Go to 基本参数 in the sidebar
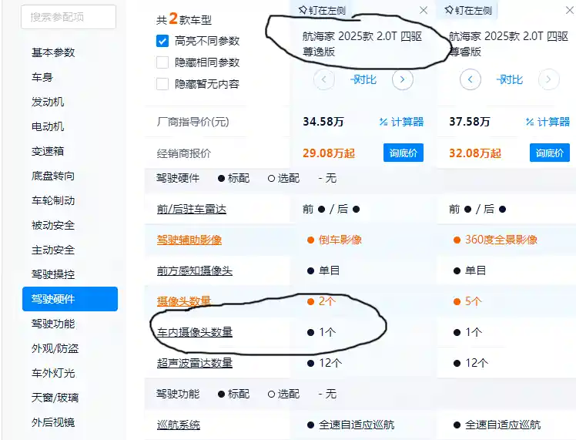 53,52
